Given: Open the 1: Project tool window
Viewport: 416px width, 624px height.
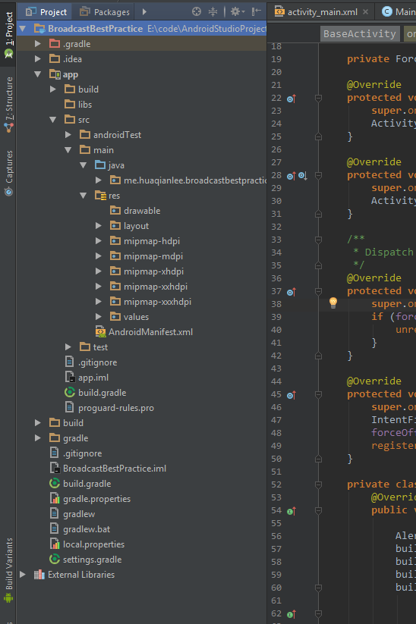Looking at the screenshot, I should [x=8, y=35].
